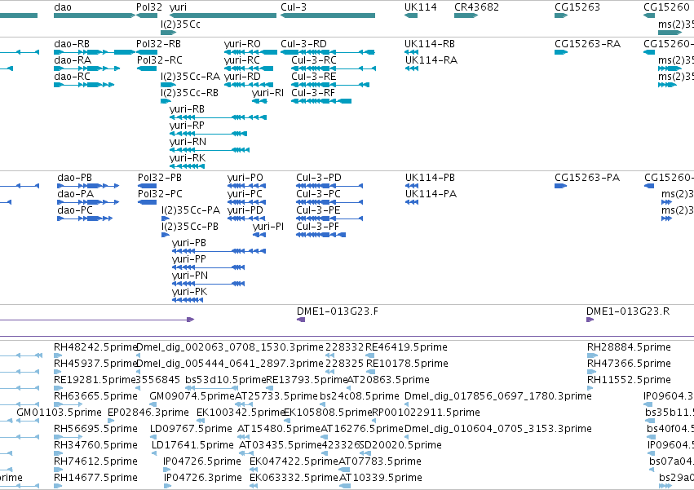The height and width of the screenshot is (490, 694).
Task: Select transcript Cul-3-RF
Action: tap(313, 93)
